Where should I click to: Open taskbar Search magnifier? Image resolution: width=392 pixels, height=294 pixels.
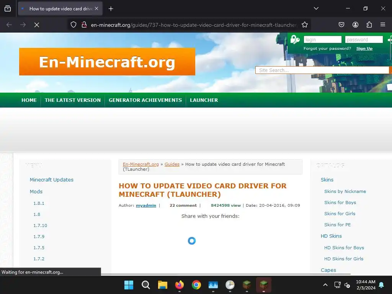pos(145,285)
